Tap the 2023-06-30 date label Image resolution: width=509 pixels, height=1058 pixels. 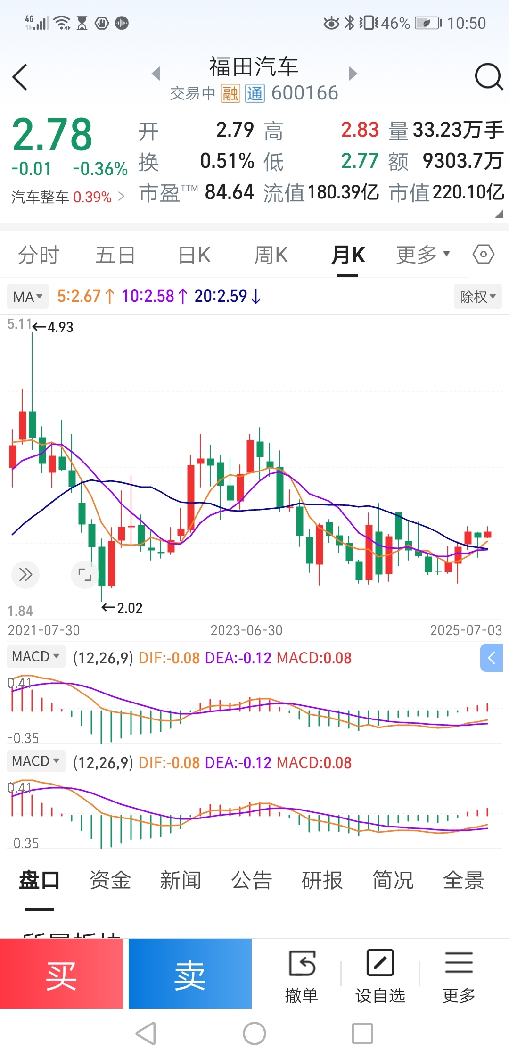click(x=246, y=630)
